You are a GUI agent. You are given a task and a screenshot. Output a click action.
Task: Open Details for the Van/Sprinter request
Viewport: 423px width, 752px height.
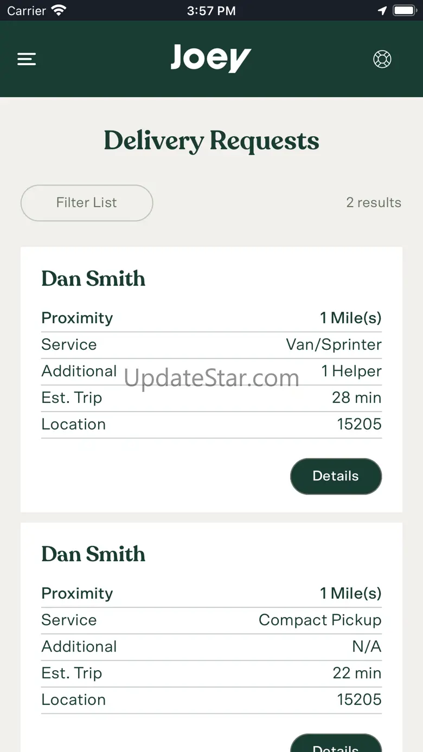tap(336, 476)
